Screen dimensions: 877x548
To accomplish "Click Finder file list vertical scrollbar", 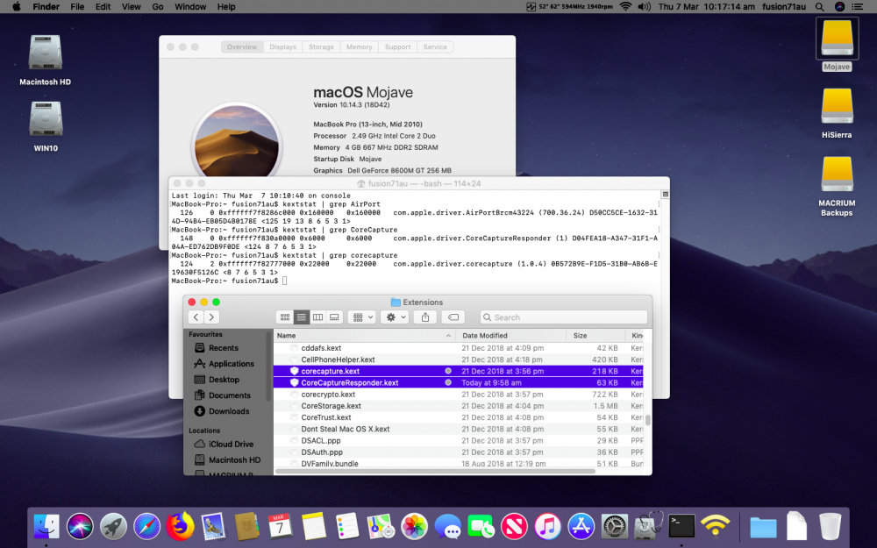I will pos(648,420).
